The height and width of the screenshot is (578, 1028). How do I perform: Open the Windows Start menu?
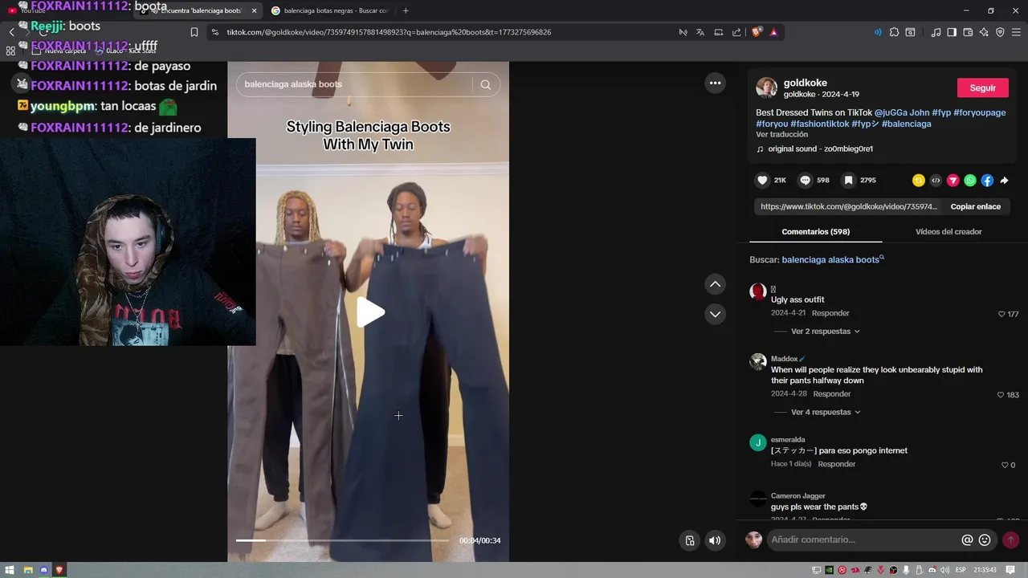(11, 570)
